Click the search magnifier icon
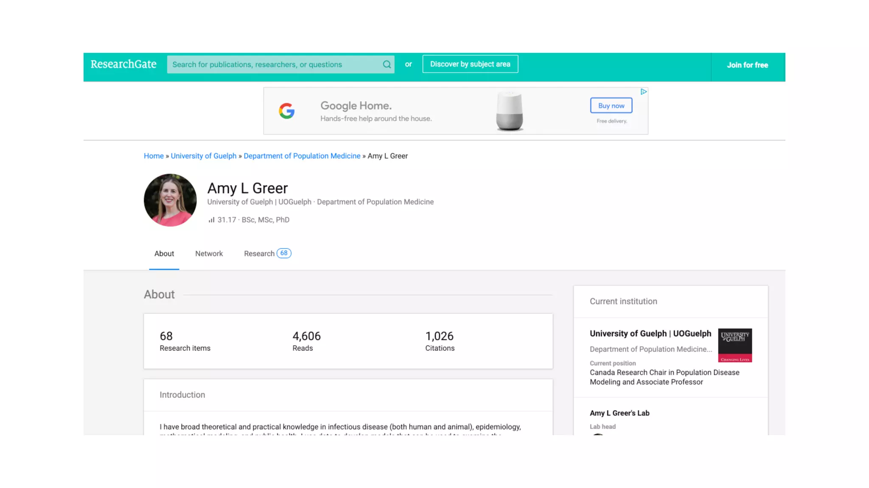This screenshot has height=488, width=869. 387,64
